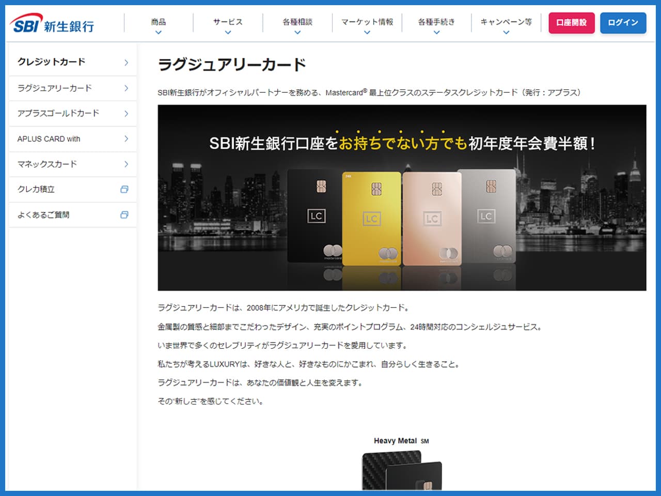The image size is (661, 496).
Task: Select マーケット情報 in the navigation bar
Action: 367,23
